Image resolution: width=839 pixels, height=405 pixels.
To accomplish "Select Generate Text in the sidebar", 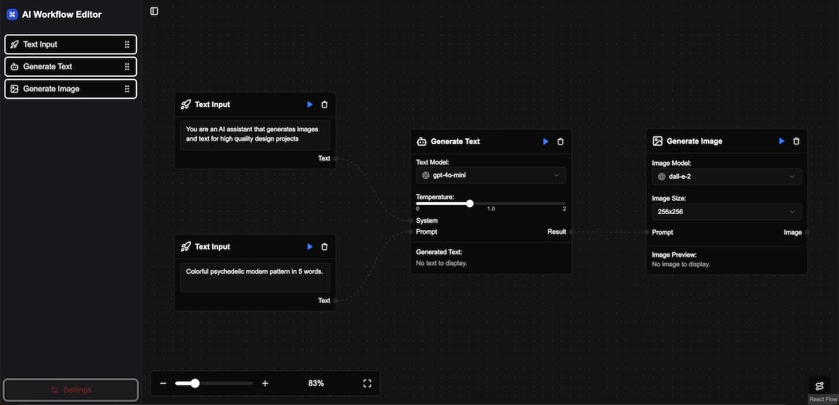I will coord(70,66).
